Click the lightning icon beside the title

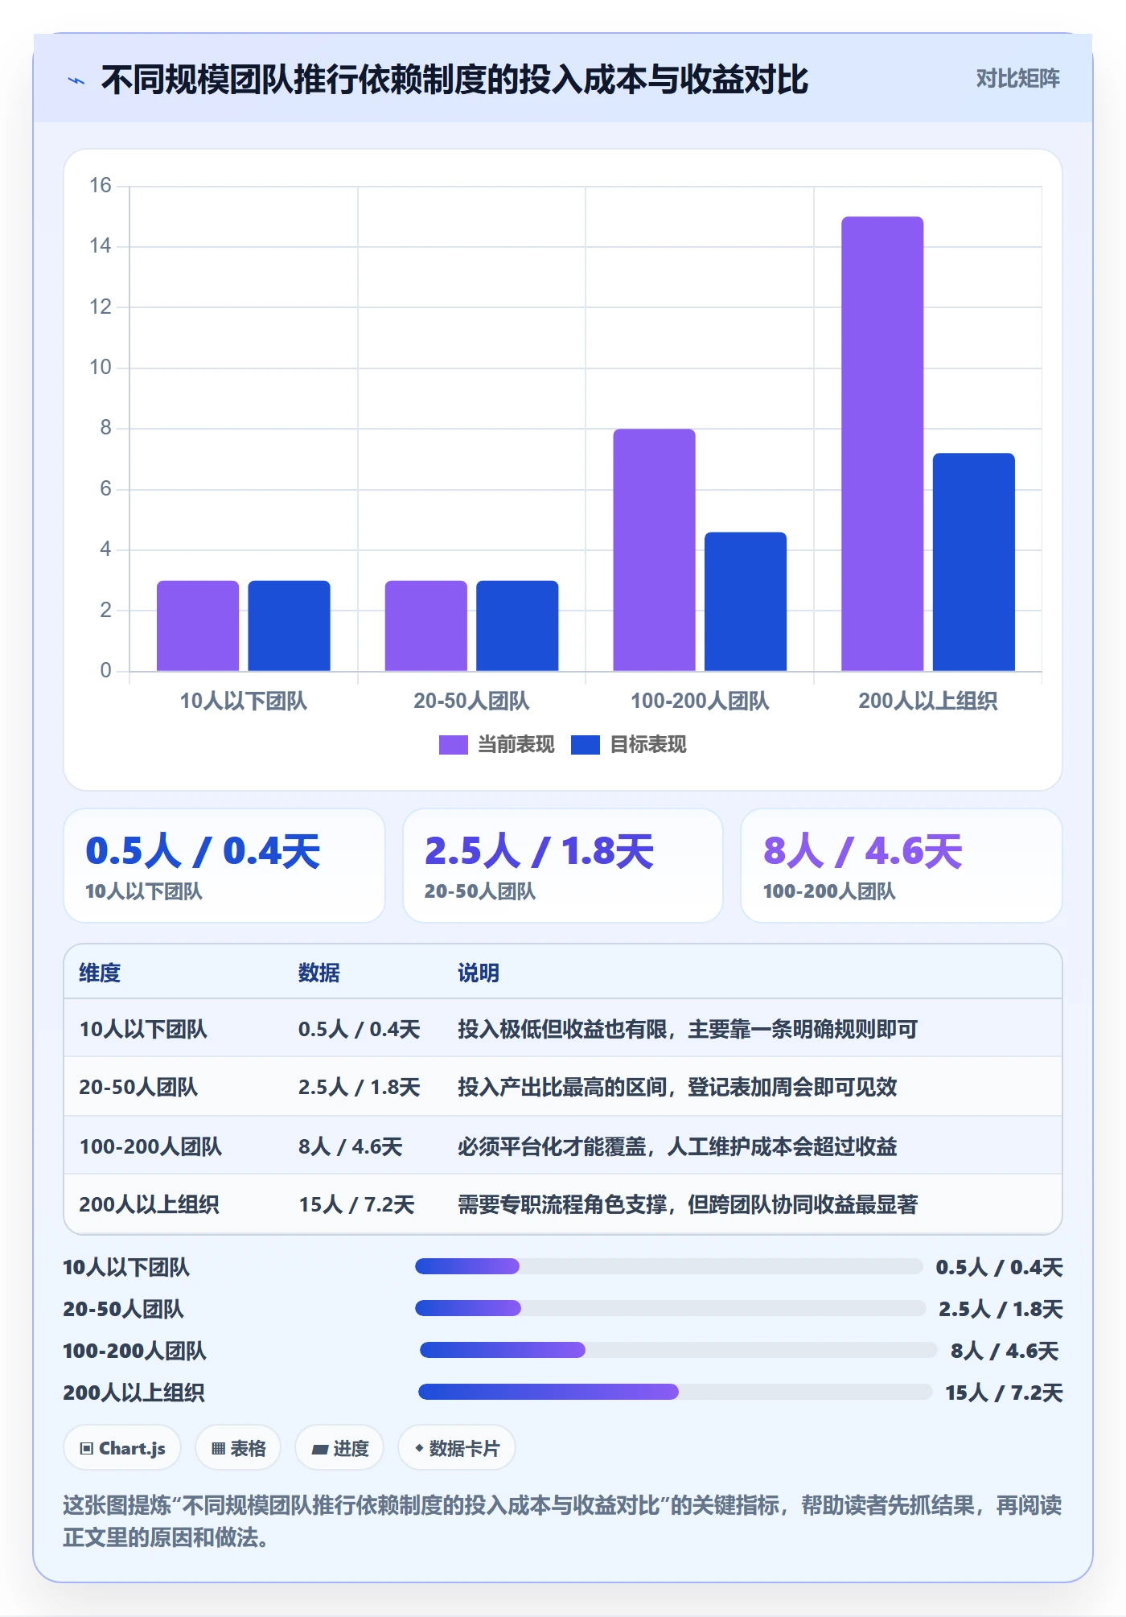tap(76, 80)
